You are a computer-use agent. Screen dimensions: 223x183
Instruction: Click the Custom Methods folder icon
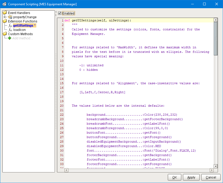[5, 34]
